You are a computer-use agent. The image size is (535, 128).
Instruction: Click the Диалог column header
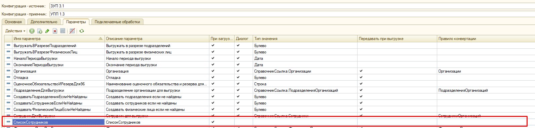pyautogui.click(x=244, y=39)
